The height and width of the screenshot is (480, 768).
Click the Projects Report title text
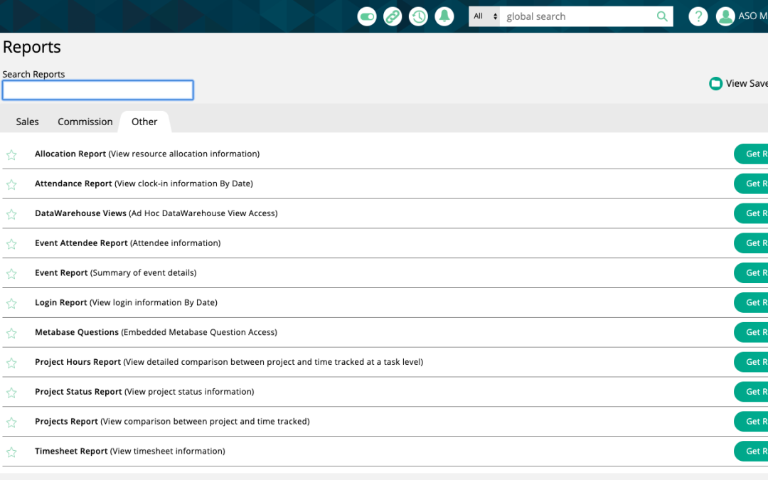67,421
